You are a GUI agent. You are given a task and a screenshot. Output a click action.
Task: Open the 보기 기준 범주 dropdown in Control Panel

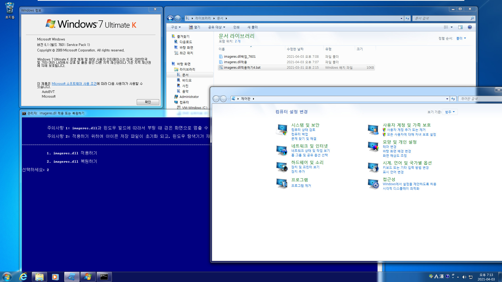pos(450,112)
